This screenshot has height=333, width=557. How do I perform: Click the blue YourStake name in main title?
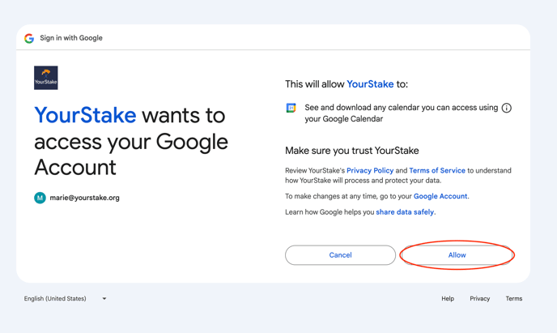pos(85,115)
